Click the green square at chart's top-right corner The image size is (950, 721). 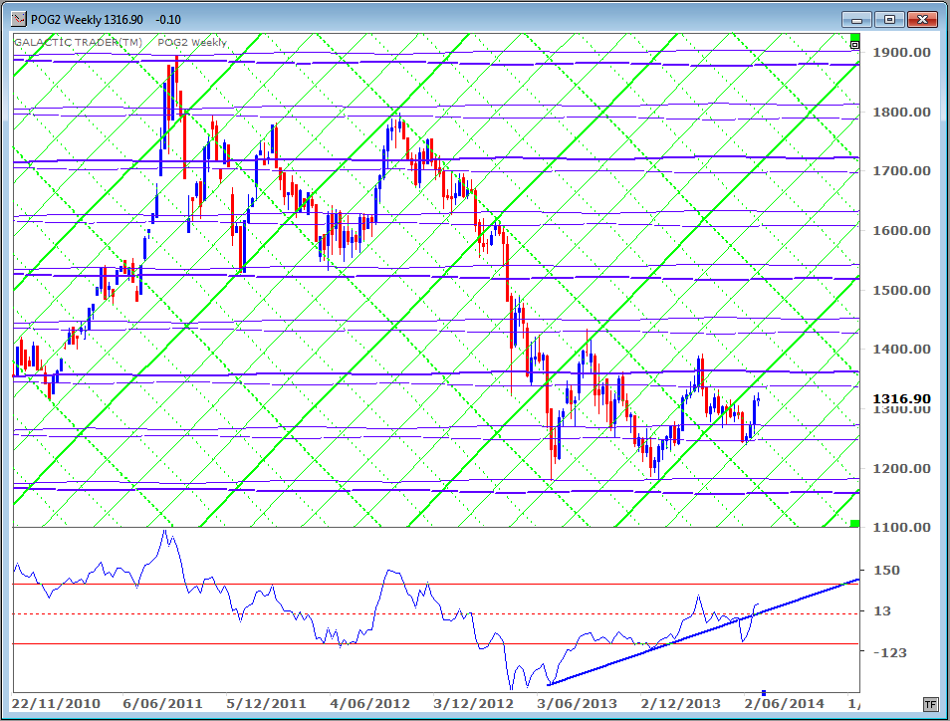[x=854, y=37]
